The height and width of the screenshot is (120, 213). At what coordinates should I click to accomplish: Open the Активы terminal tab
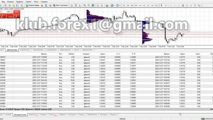(x=8, y=115)
